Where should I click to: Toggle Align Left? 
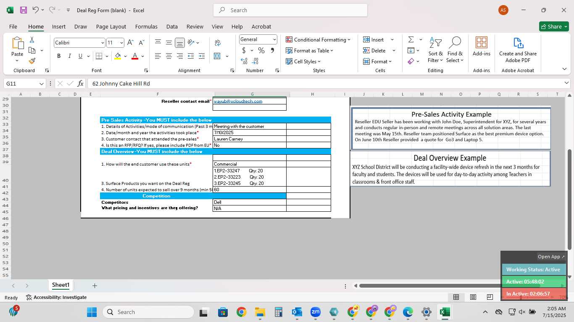(x=158, y=56)
